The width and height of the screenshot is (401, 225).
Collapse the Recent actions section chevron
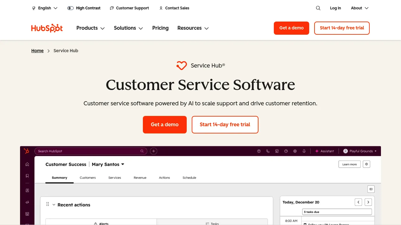click(54, 205)
